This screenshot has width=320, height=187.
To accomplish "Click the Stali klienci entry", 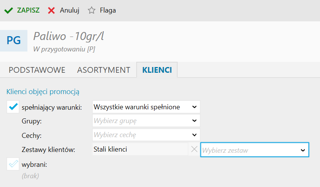I will pyautogui.click(x=110, y=149).
